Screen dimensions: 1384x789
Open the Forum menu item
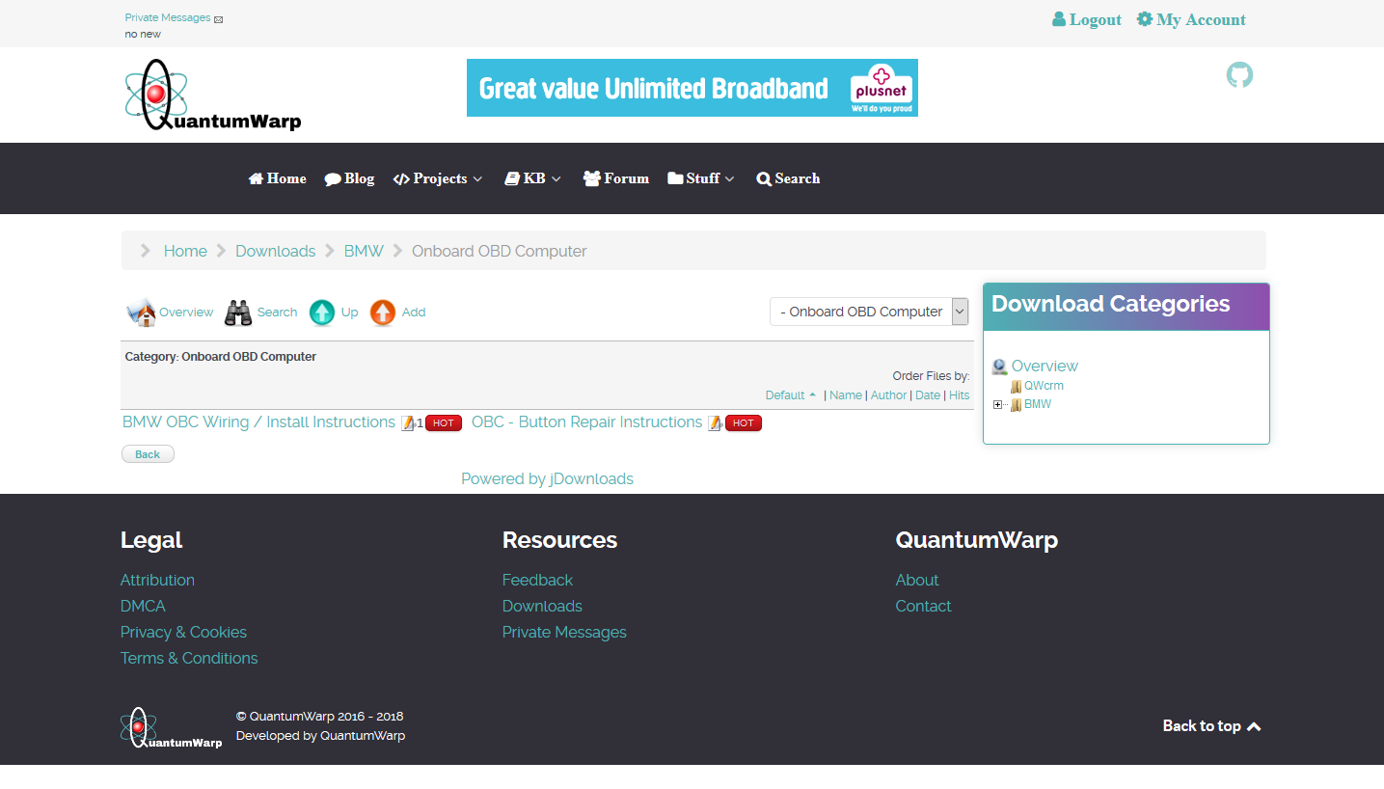point(615,178)
